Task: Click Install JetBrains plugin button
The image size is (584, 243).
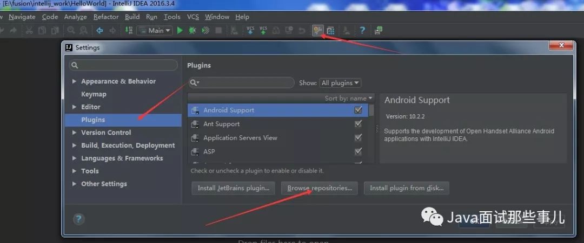Action: point(234,188)
